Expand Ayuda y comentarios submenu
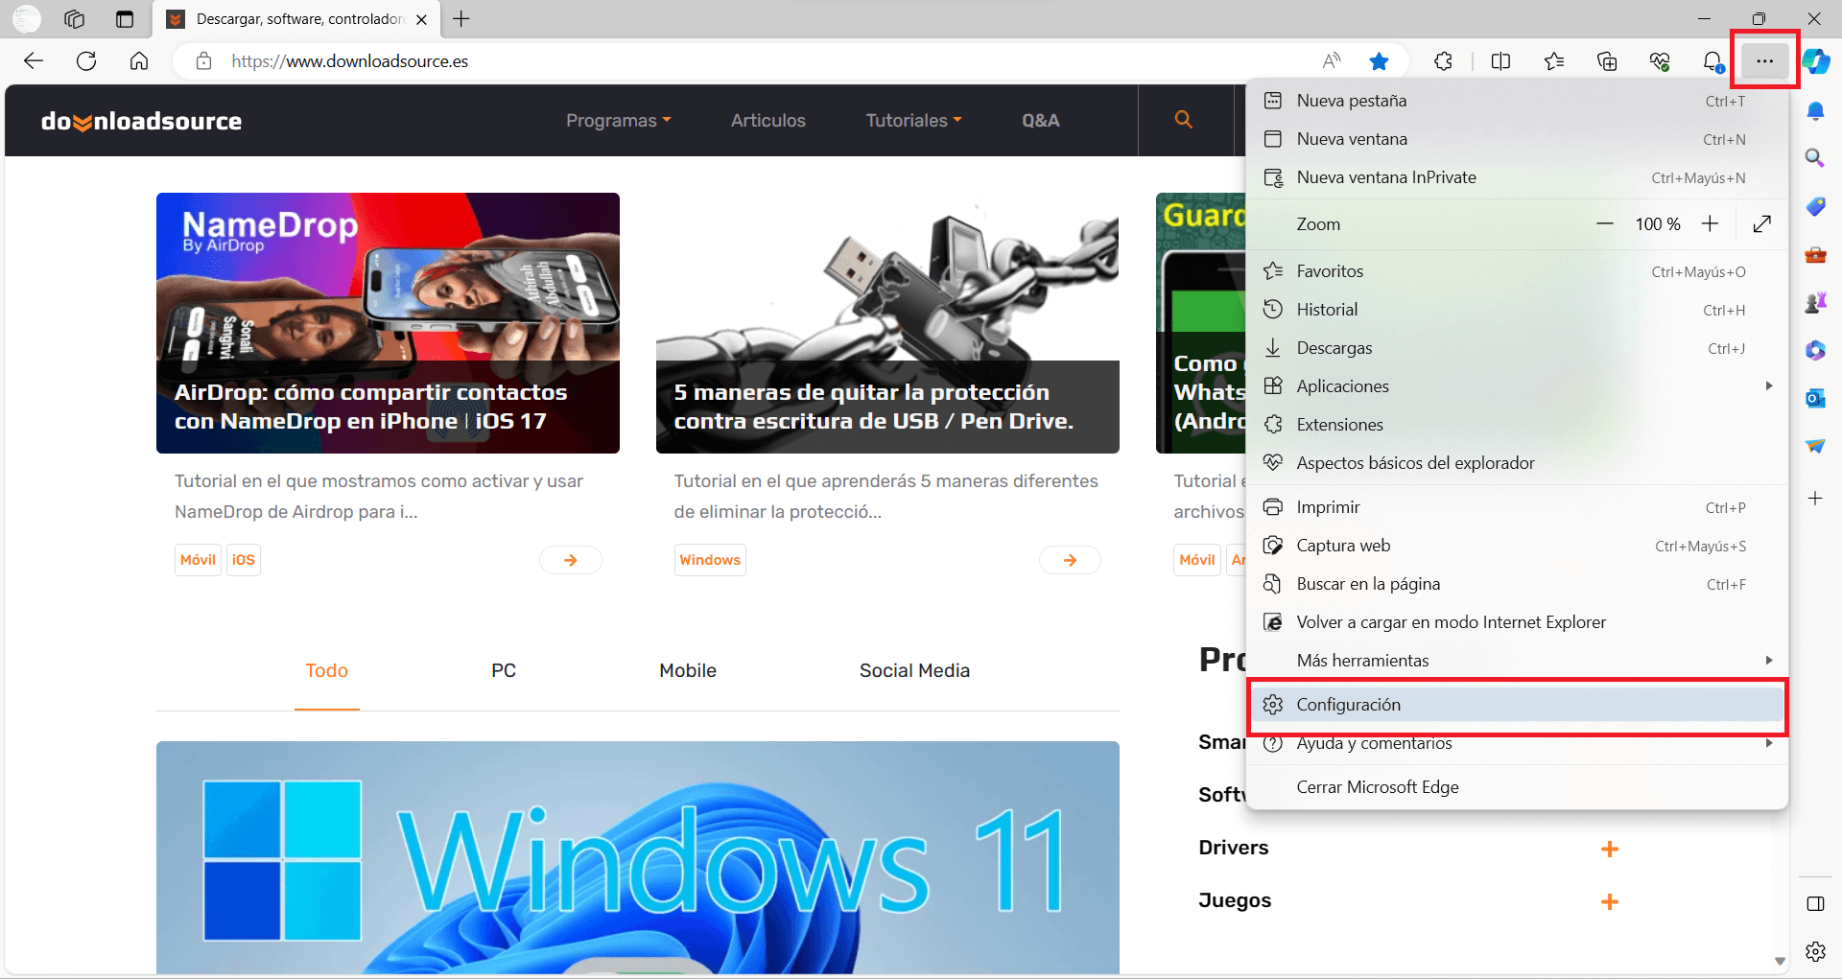 coord(1769,743)
